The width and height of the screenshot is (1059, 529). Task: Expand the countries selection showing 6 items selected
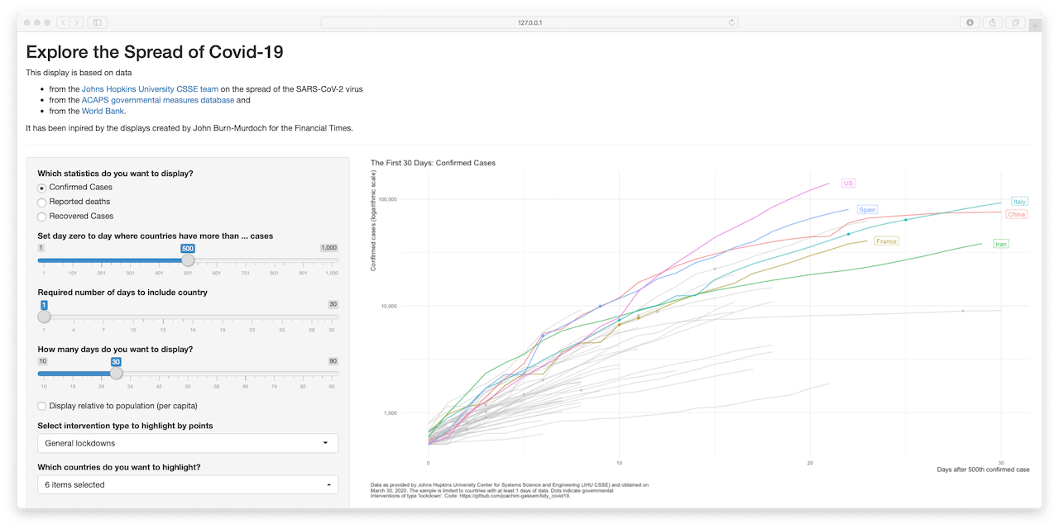(x=188, y=484)
